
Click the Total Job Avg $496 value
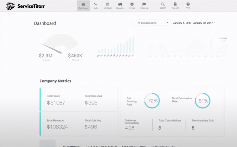tap(91, 127)
